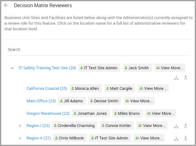Image resolution: width=196 pixels, height=146 pixels.
Task: Open Oregon Warehouse (22) location link
Action: [x=48, y=113]
